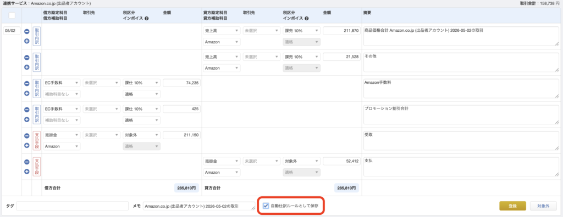
Task: Remove the 商品価格合計 row with minus icon
Action: tap(26, 31)
